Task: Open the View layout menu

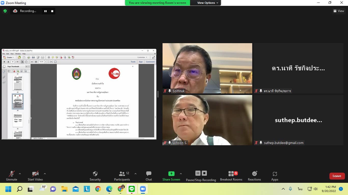Action: point(339,11)
